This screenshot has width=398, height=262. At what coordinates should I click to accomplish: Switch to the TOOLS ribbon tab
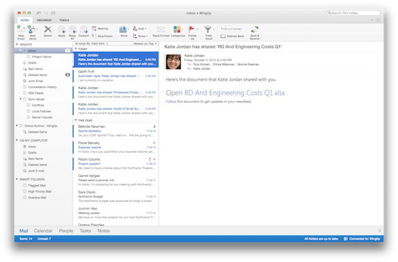[x=64, y=20]
